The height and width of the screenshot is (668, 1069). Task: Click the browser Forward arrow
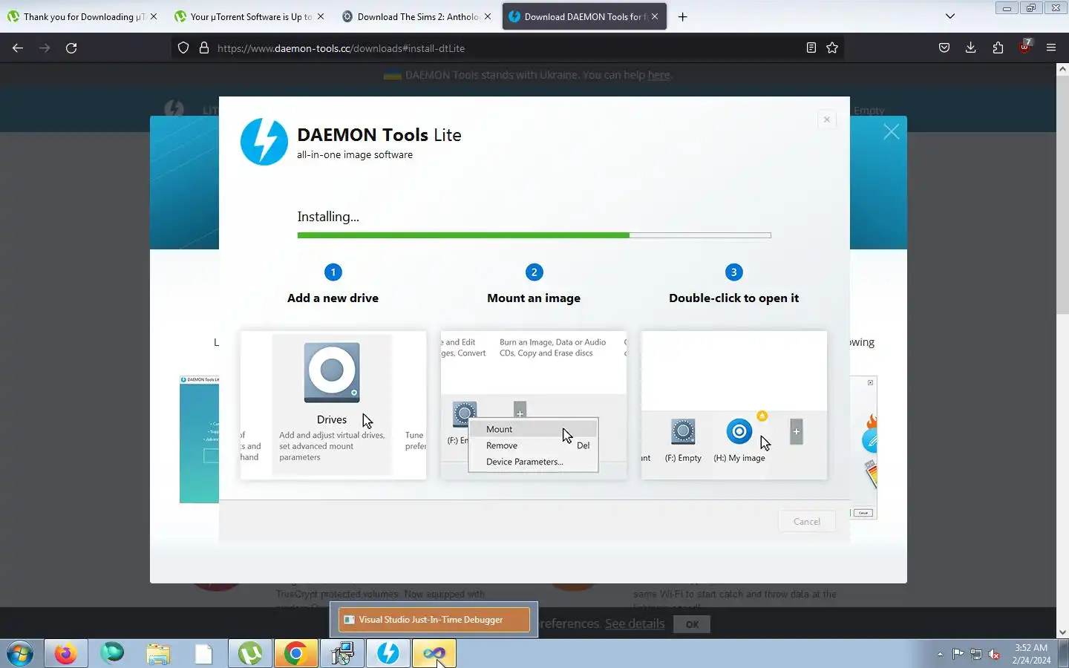coord(45,48)
